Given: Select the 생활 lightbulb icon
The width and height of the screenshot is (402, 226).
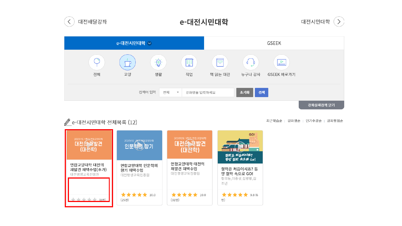Looking at the screenshot, I should pos(158,62).
